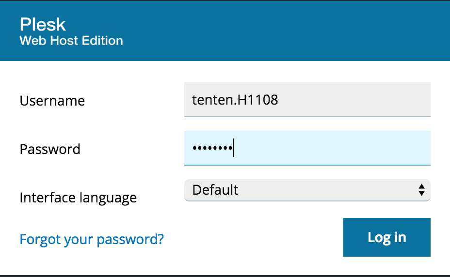This screenshot has height=277, width=450.
Task: Click the blue Plesk header banner
Action: pos(225,31)
